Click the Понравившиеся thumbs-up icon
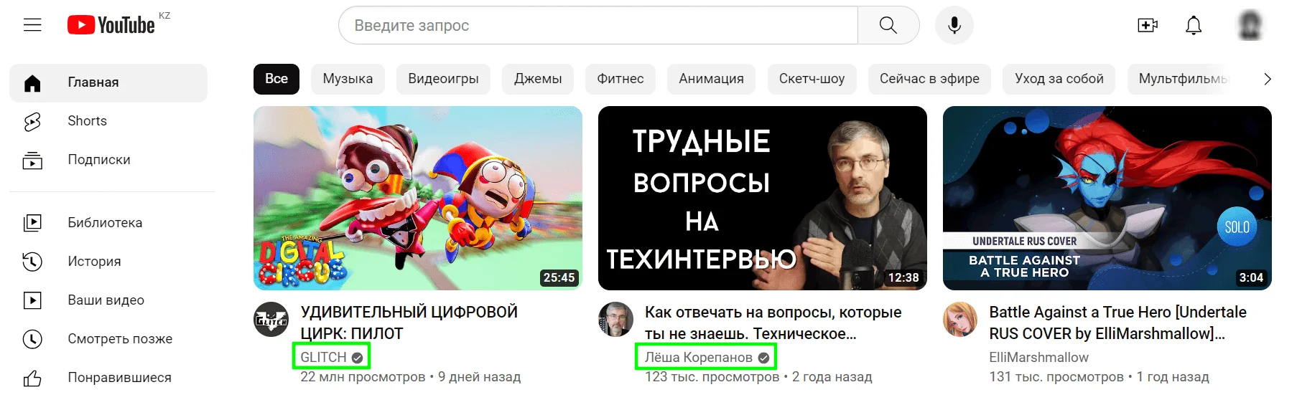 [32, 378]
